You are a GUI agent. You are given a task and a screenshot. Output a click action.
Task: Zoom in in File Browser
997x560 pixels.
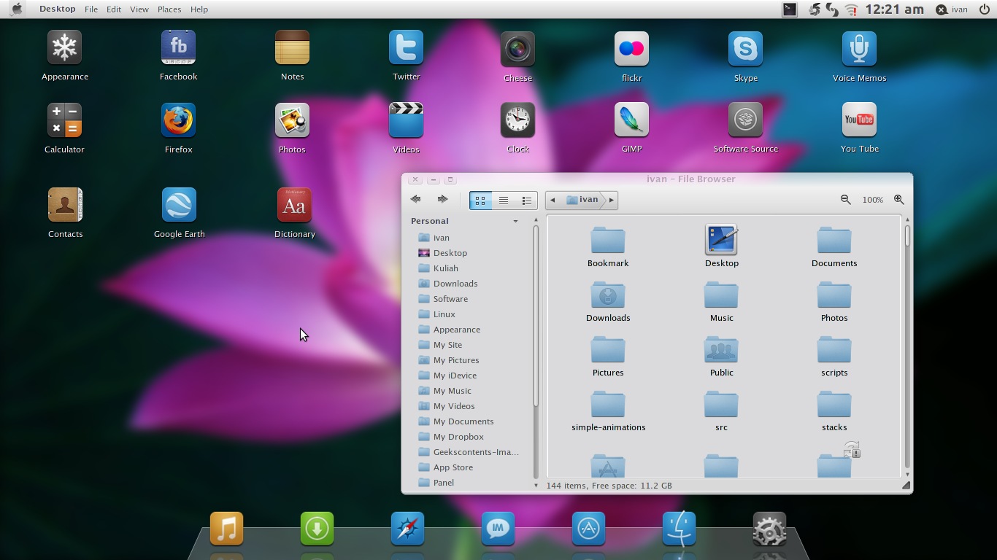[899, 200]
